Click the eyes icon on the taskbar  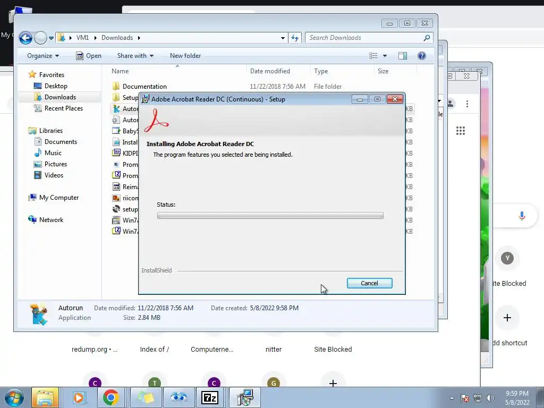click(x=178, y=397)
